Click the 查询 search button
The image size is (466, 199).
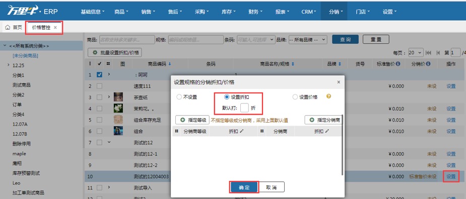coord(345,39)
